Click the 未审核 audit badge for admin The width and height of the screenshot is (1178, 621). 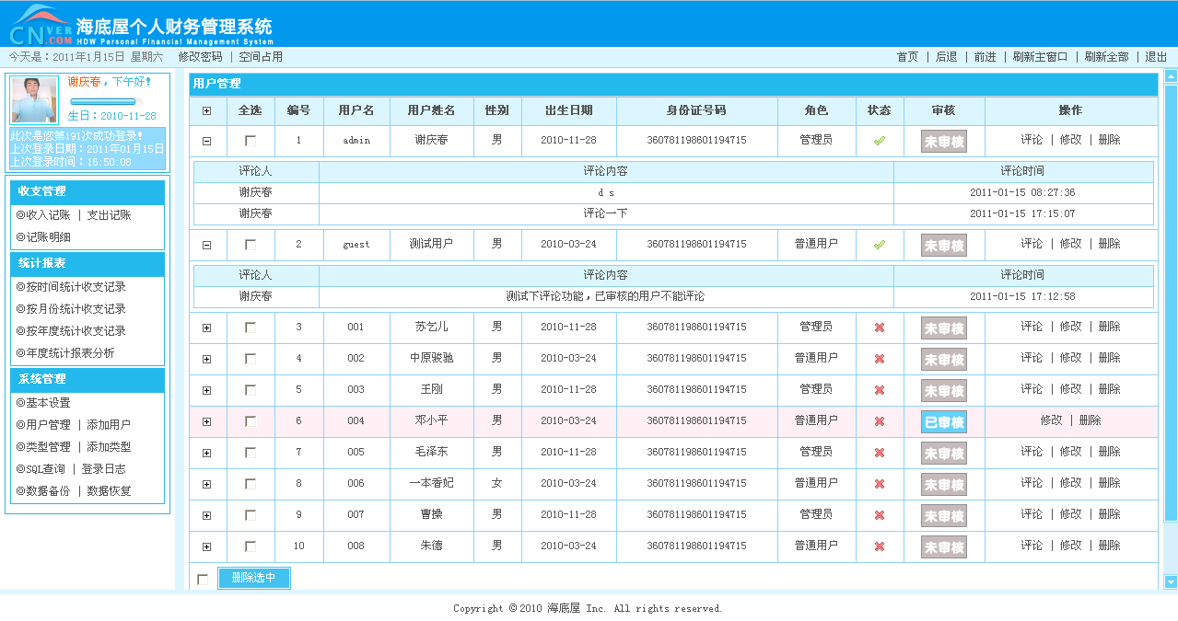tap(944, 141)
